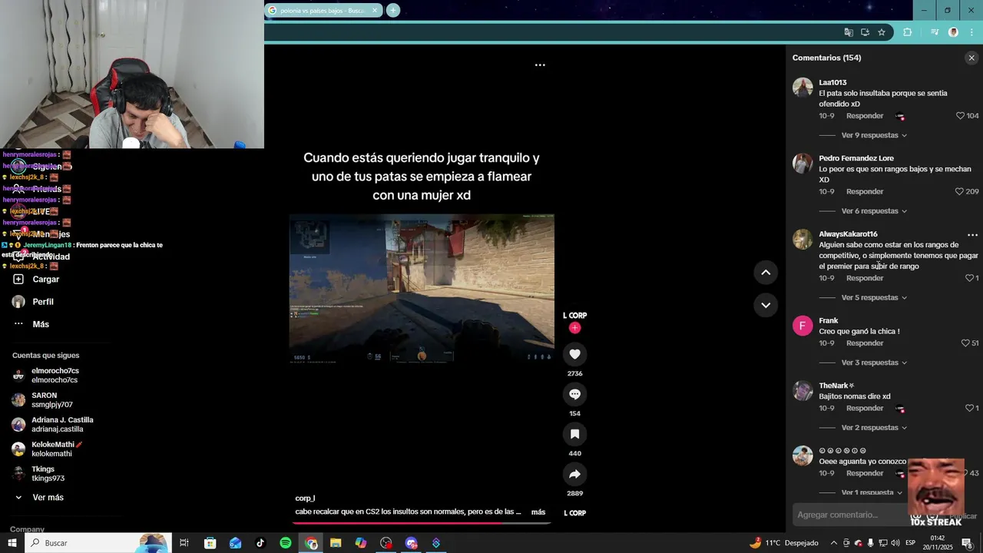983x553 pixels.
Task: Share the video with arrow icon
Action: pyautogui.click(x=574, y=474)
